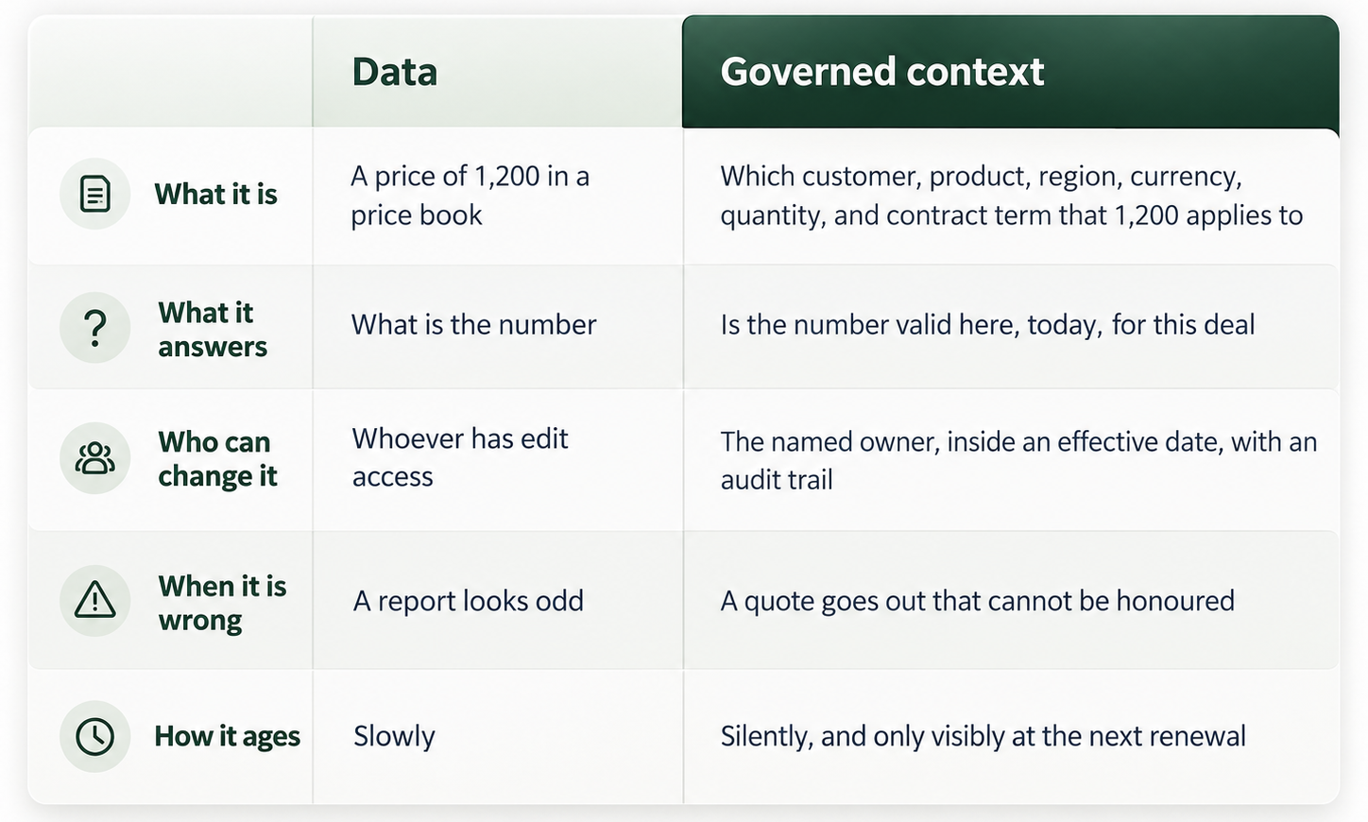The width and height of the screenshot is (1368, 822).
Task: Select the Silently, and only visibly at renewal cell
Action: (983, 736)
